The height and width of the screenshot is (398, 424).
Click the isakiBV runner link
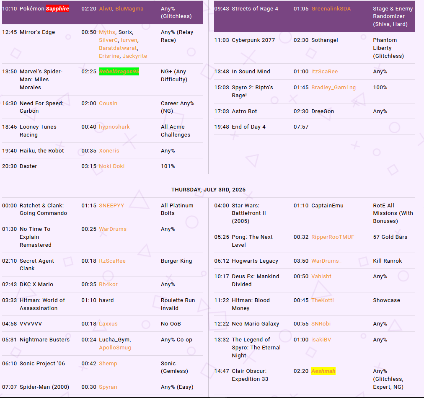[321, 340]
